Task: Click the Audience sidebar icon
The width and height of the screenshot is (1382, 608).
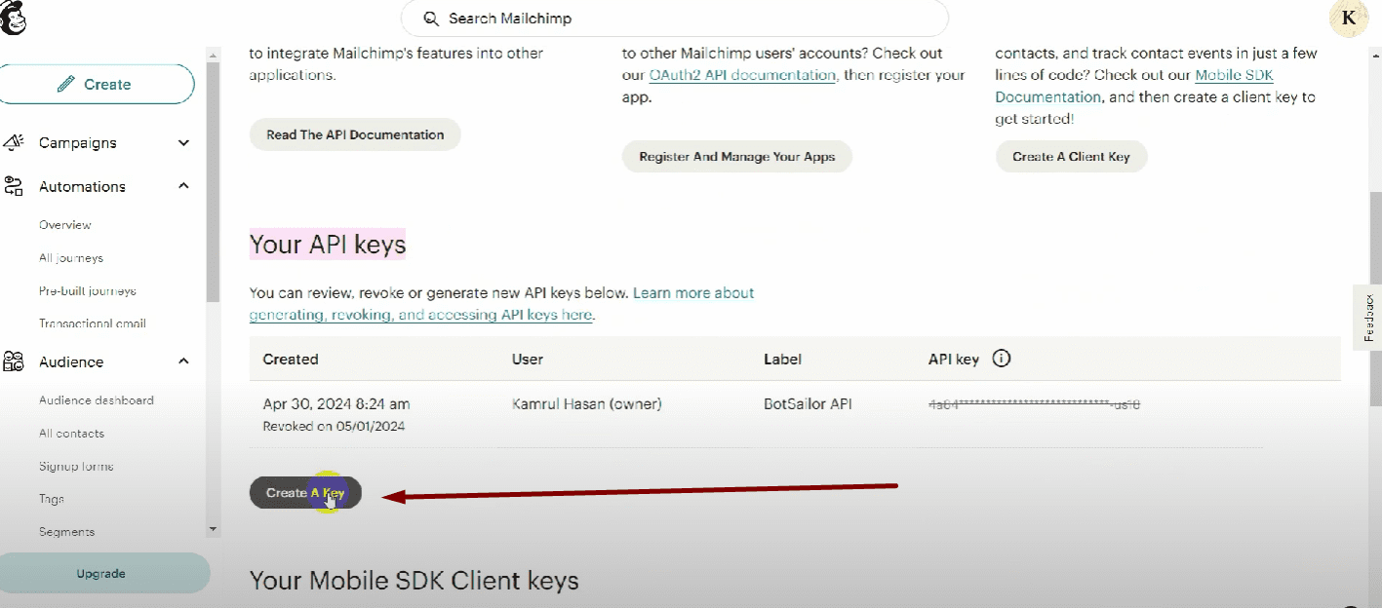Action: tap(14, 361)
